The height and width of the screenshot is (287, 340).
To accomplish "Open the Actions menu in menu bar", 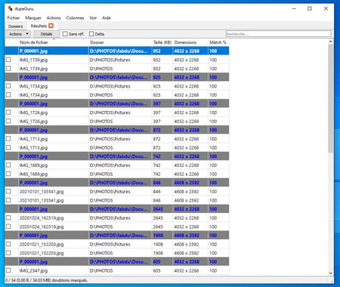I will coord(54,18).
